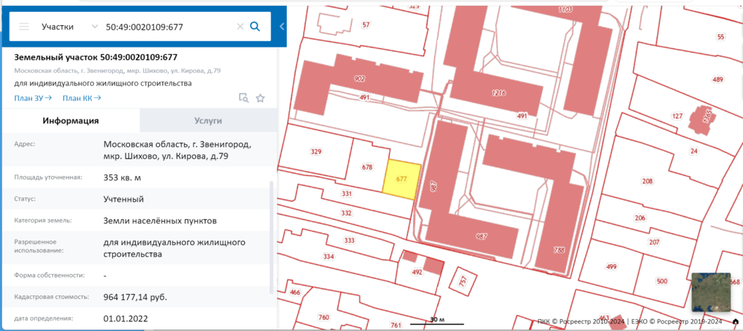Select the Информация tab
Screen dimensions: 743x331
pyautogui.click(x=71, y=120)
